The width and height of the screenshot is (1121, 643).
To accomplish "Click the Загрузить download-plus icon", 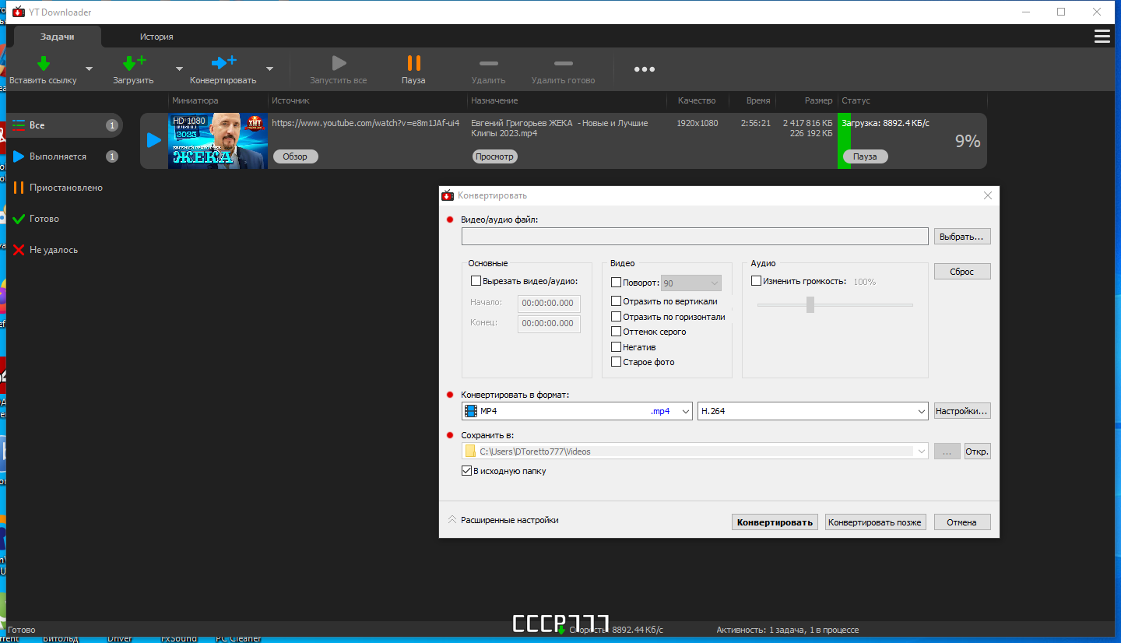I will pyautogui.click(x=134, y=63).
